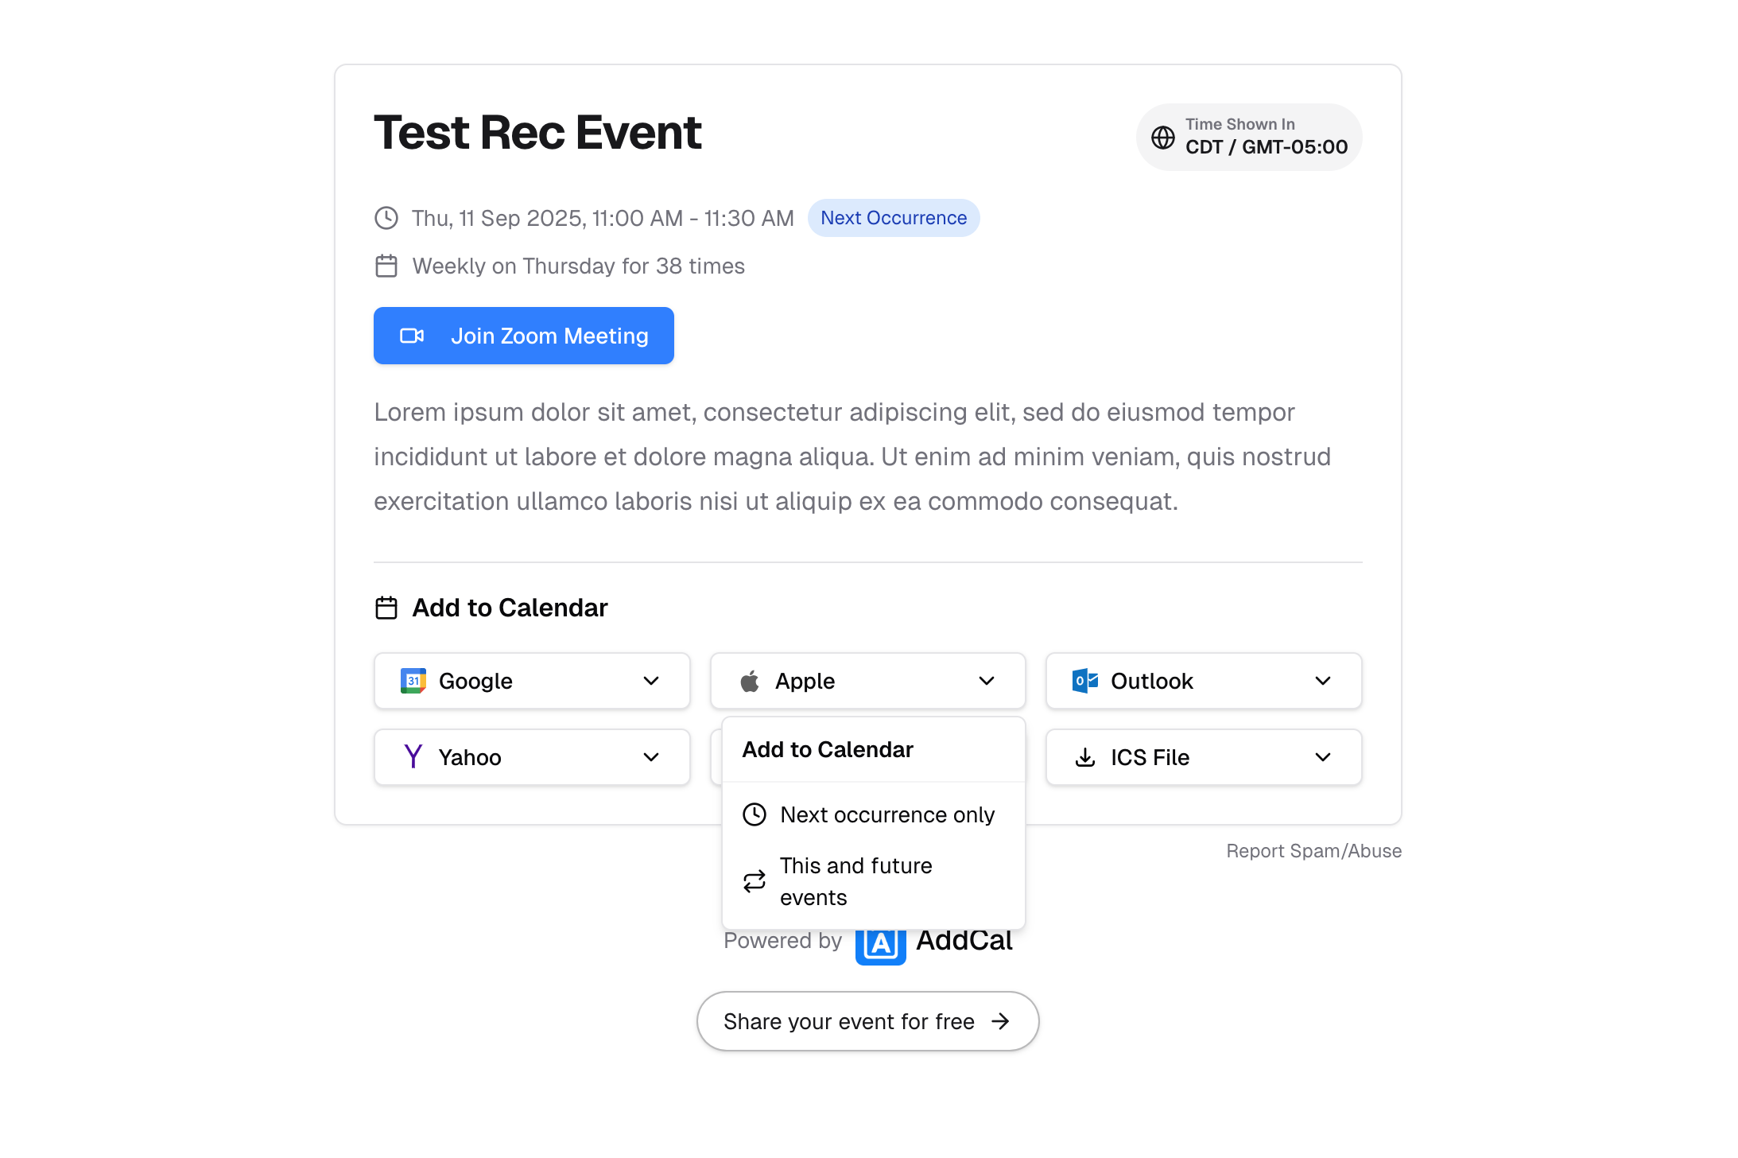Click the repeat icon beside future events option
The height and width of the screenshot is (1158, 1738).
[x=755, y=881]
